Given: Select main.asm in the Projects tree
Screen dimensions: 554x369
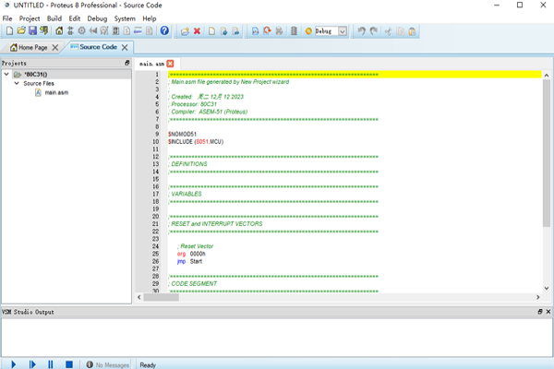Looking at the screenshot, I should point(56,92).
